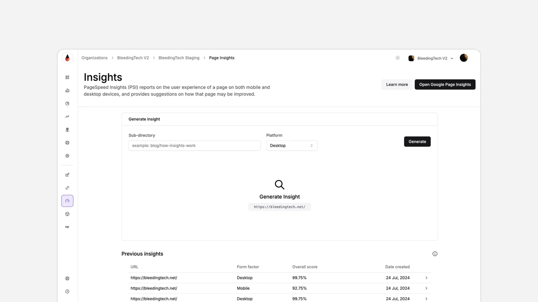Click the Sub-directory input field
The image size is (538, 302).
point(194,145)
